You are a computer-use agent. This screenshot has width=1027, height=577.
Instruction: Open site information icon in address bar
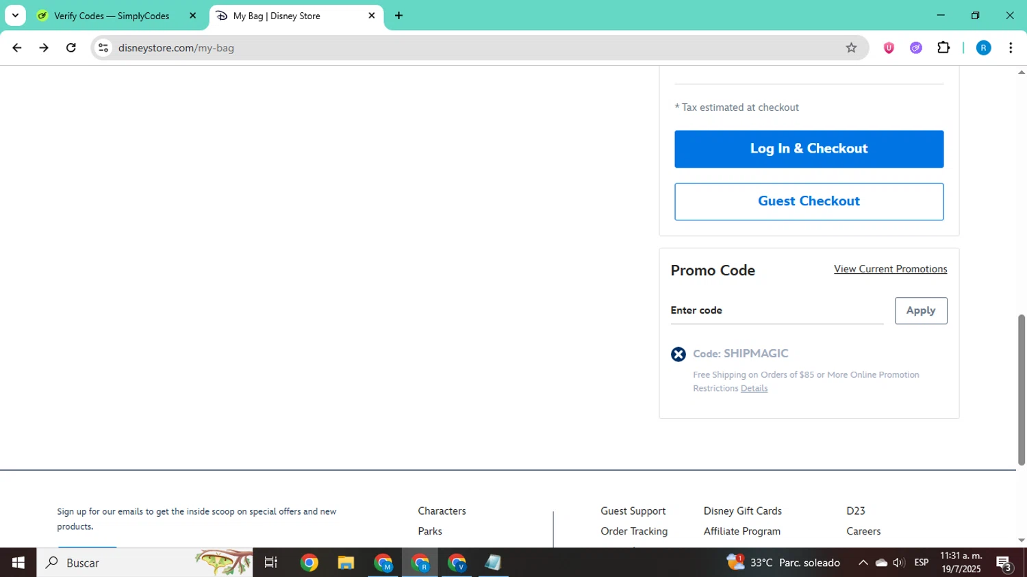click(103, 48)
